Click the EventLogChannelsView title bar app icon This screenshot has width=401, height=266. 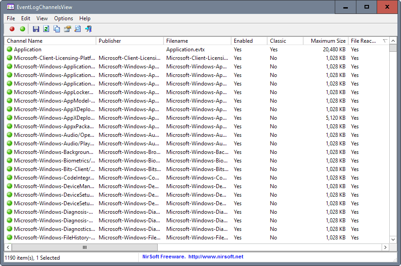10,7
